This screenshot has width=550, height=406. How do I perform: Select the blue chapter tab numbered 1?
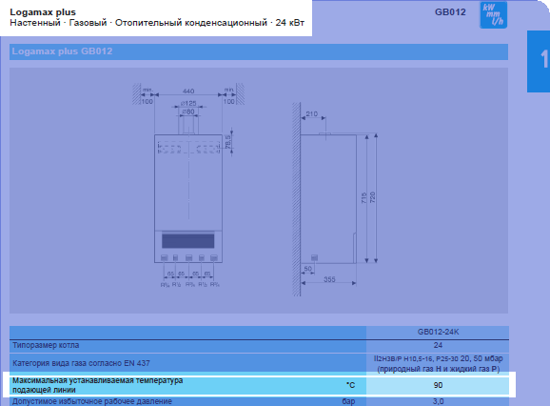point(539,61)
